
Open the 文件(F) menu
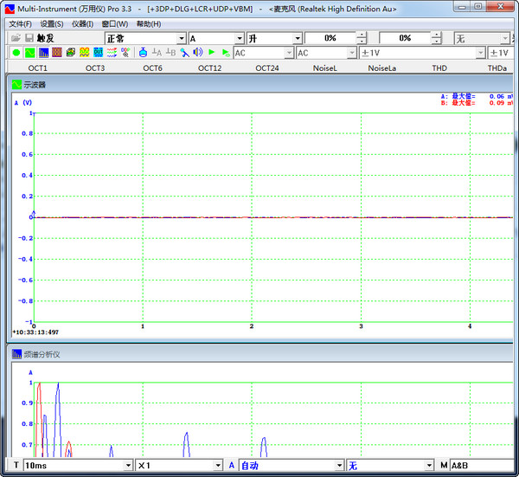(20, 24)
